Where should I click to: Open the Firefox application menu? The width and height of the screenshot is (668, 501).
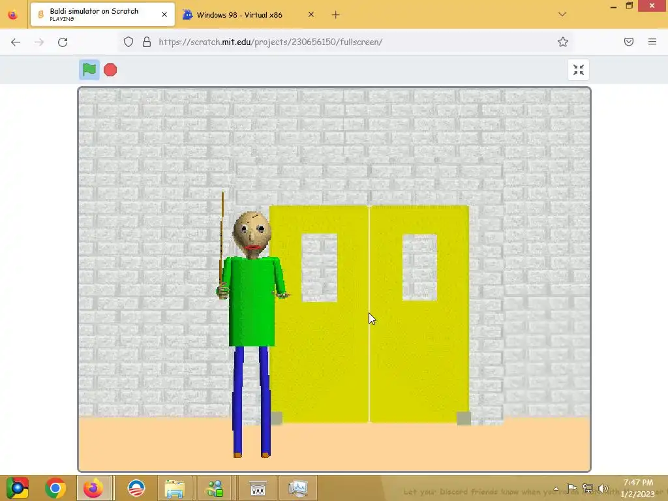tap(652, 42)
